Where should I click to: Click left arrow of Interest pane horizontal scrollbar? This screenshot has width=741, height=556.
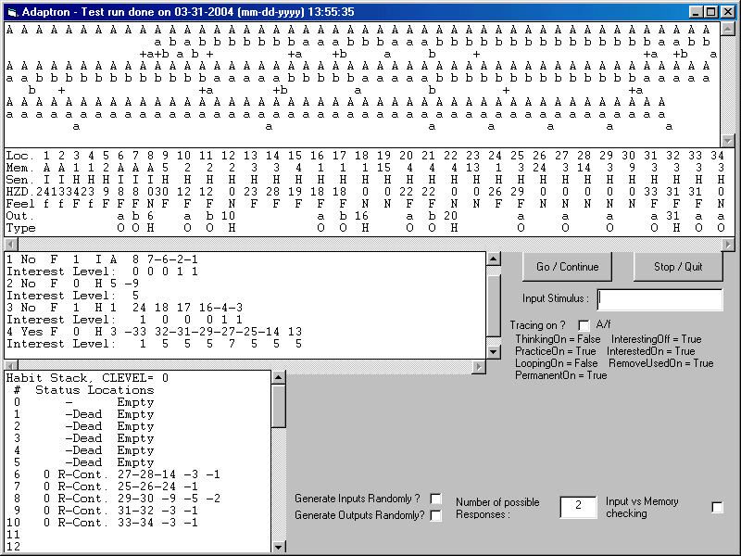[x=11, y=366]
